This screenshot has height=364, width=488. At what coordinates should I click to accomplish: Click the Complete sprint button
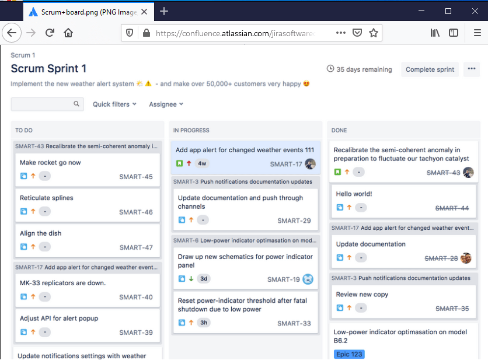[x=430, y=69]
